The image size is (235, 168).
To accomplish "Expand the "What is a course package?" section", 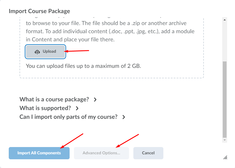I will [x=54, y=99].
